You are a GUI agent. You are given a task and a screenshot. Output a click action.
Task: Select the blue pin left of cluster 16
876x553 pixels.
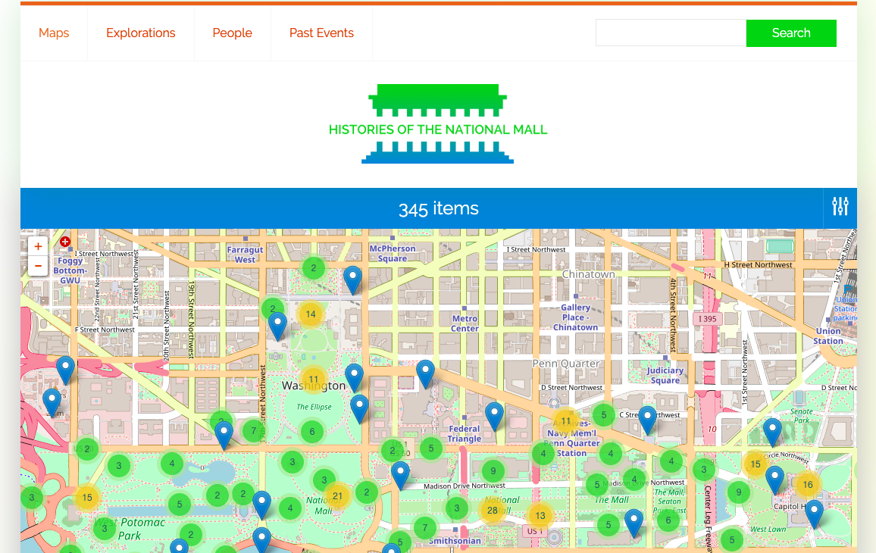point(774,480)
